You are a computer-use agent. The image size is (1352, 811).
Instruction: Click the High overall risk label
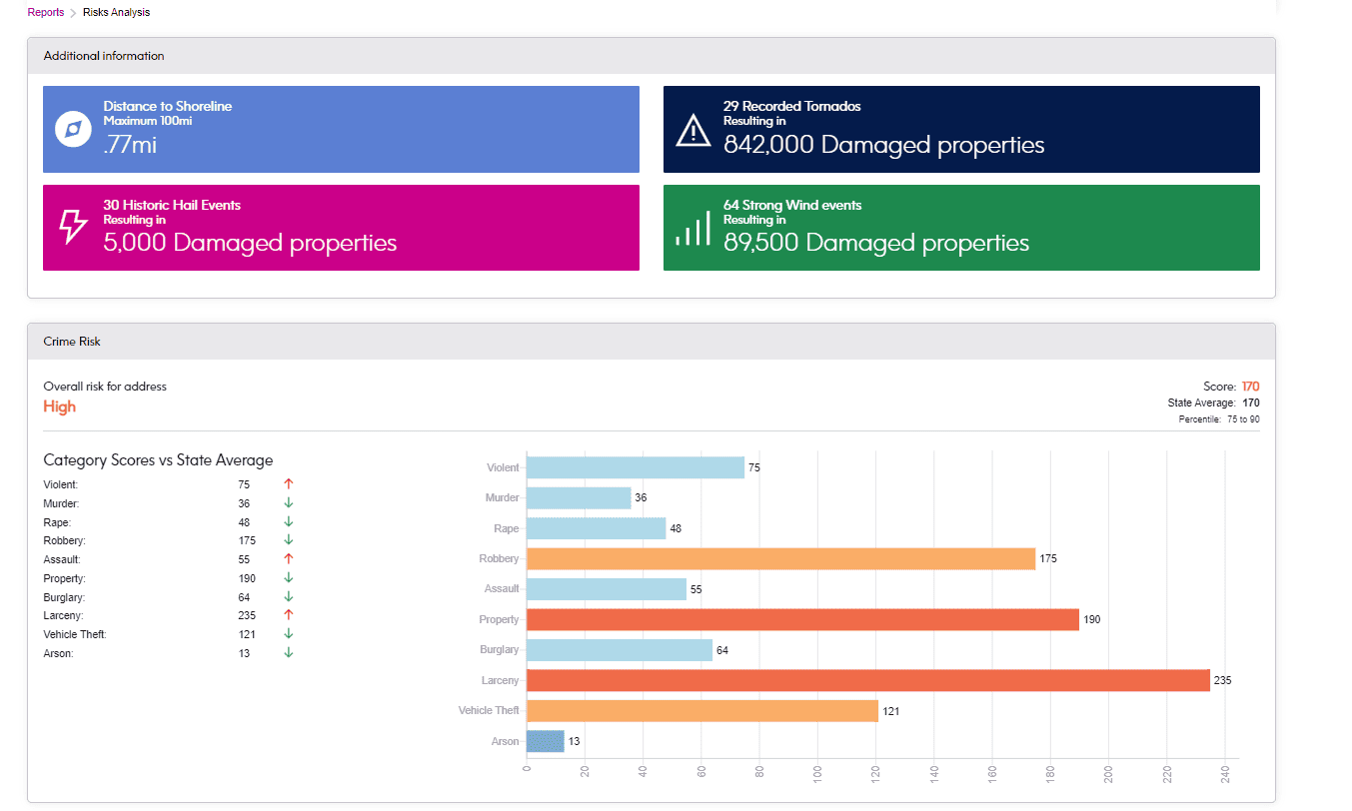click(60, 406)
